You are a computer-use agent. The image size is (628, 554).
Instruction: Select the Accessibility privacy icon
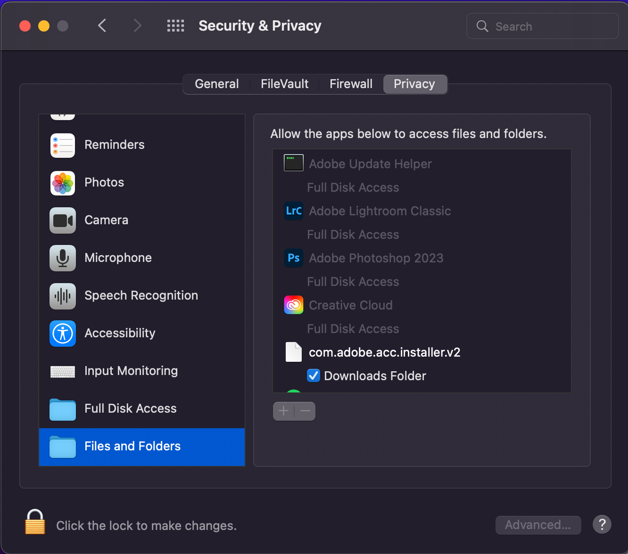(62, 334)
